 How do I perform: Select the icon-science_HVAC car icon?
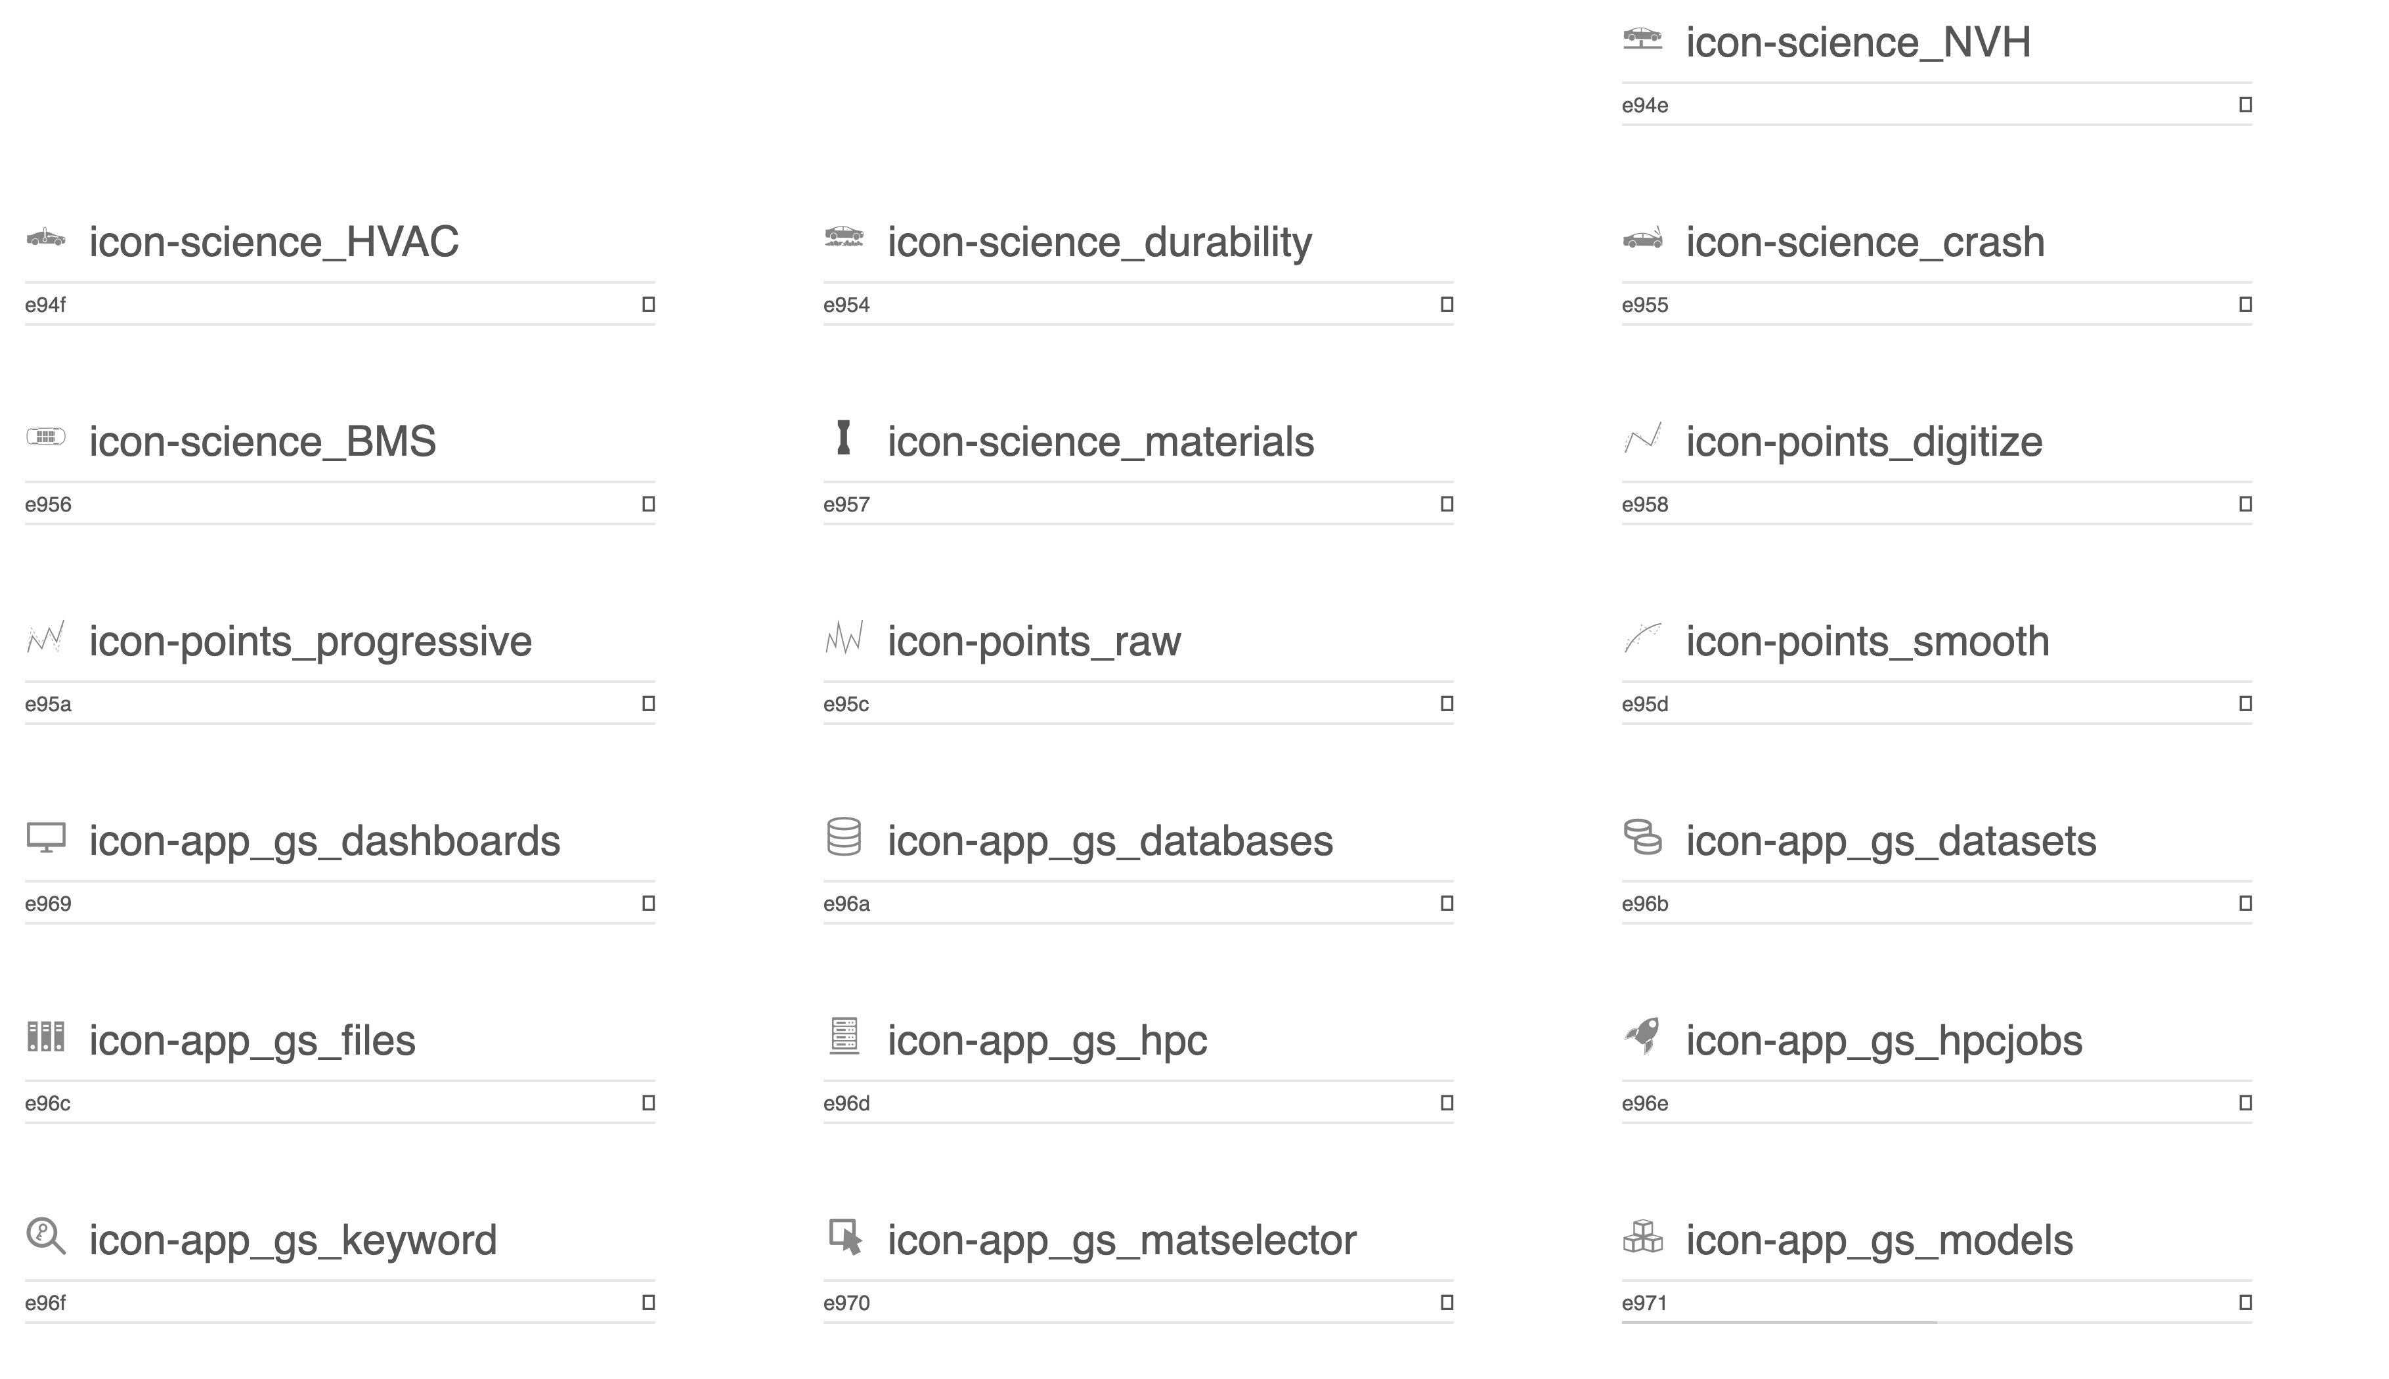pyautogui.click(x=45, y=237)
